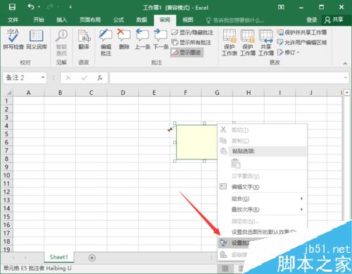Expand the 叠放次序 submenu
Image resolution: width=352 pixels, height=274 pixels.
263,209
